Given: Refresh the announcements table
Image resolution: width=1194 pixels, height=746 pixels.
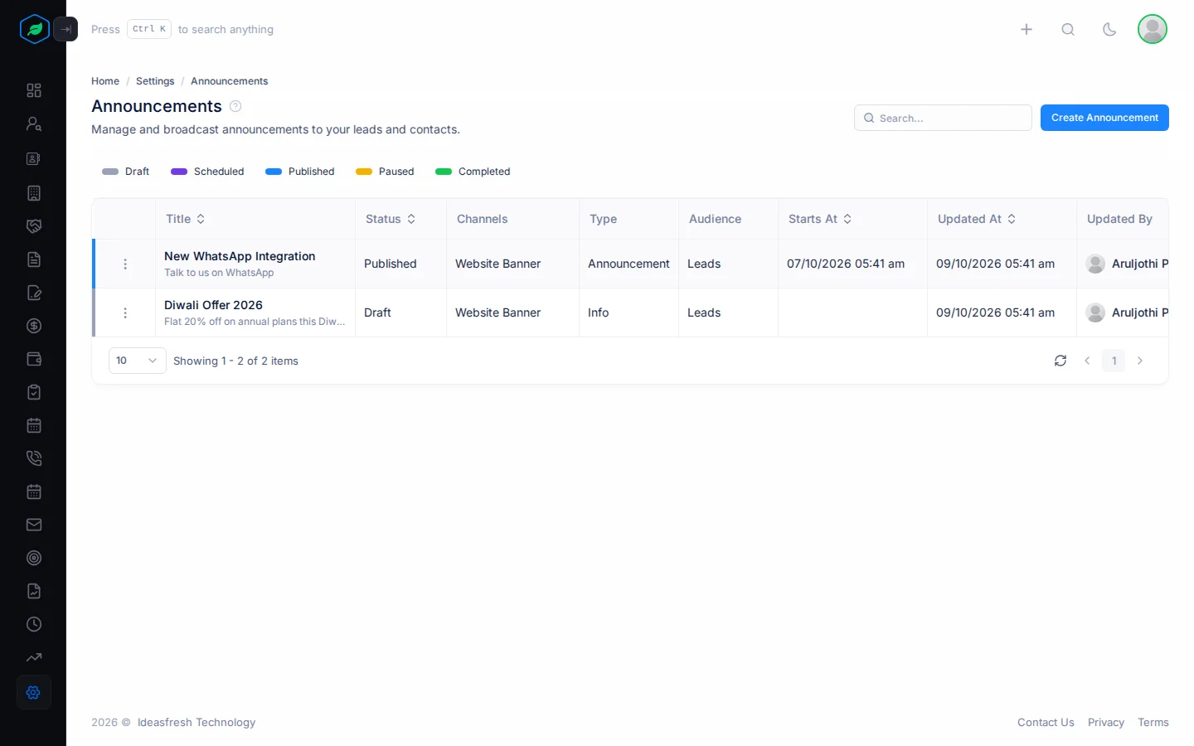Looking at the screenshot, I should tap(1061, 361).
